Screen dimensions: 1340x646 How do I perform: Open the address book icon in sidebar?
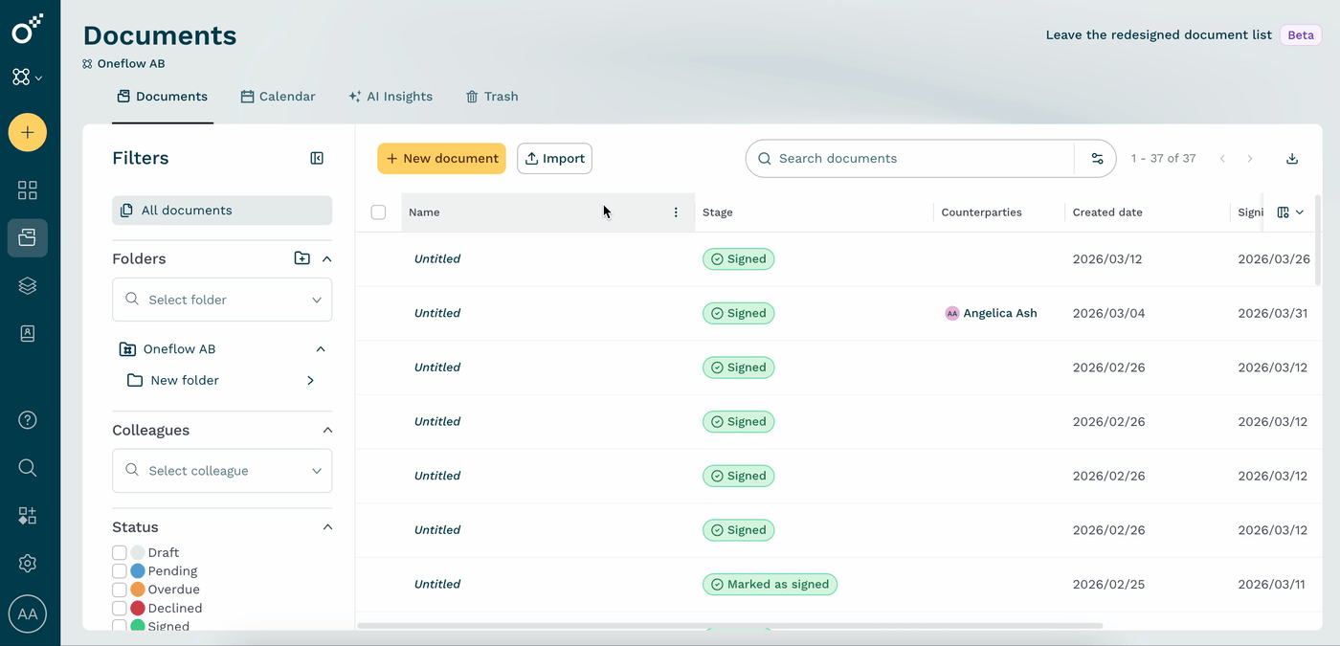tap(28, 333)
